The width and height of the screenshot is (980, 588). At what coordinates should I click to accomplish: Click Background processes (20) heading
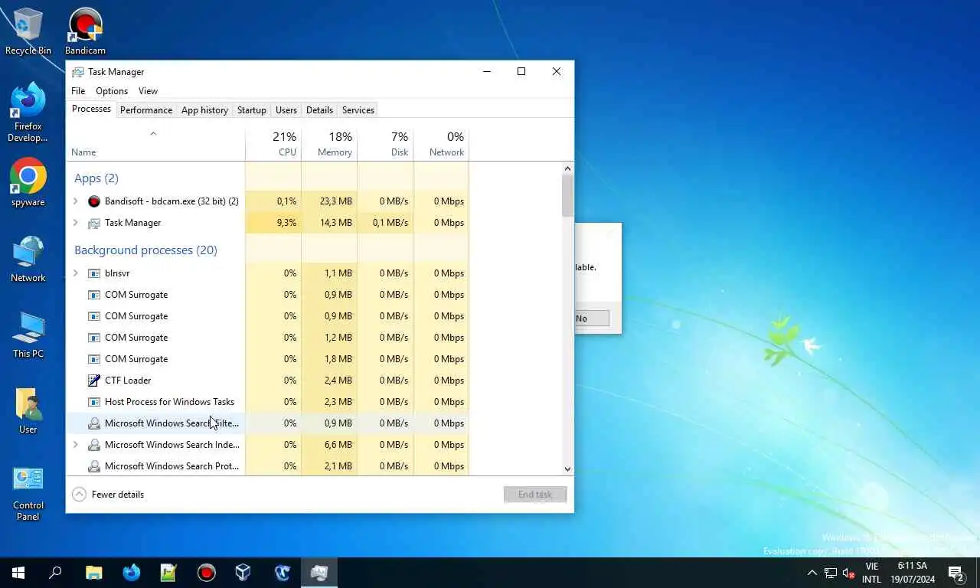point(145,250)
